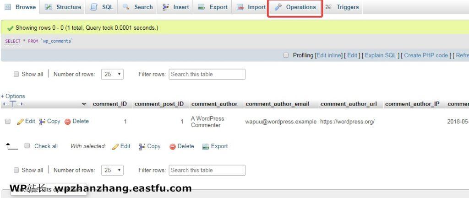Sort by comment_author_url column header
The width and height of the screenshot is (469, 198).
[x=349, y=104]
